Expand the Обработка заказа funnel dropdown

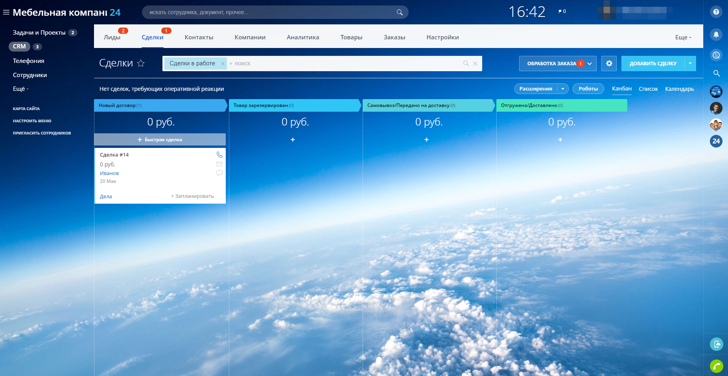[590, 64]
